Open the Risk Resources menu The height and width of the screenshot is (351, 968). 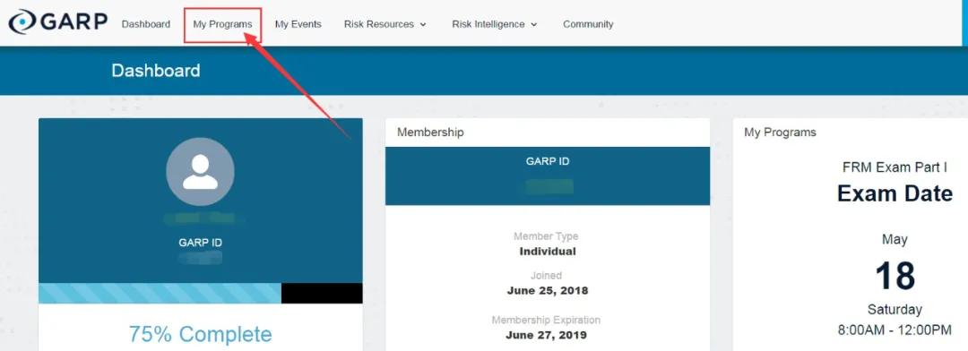point(385,24)
